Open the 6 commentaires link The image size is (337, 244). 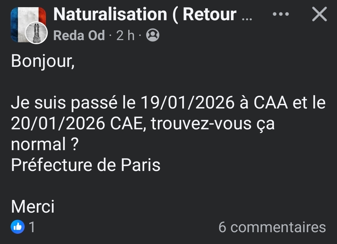pyautogui.click(x=272, y=227)
